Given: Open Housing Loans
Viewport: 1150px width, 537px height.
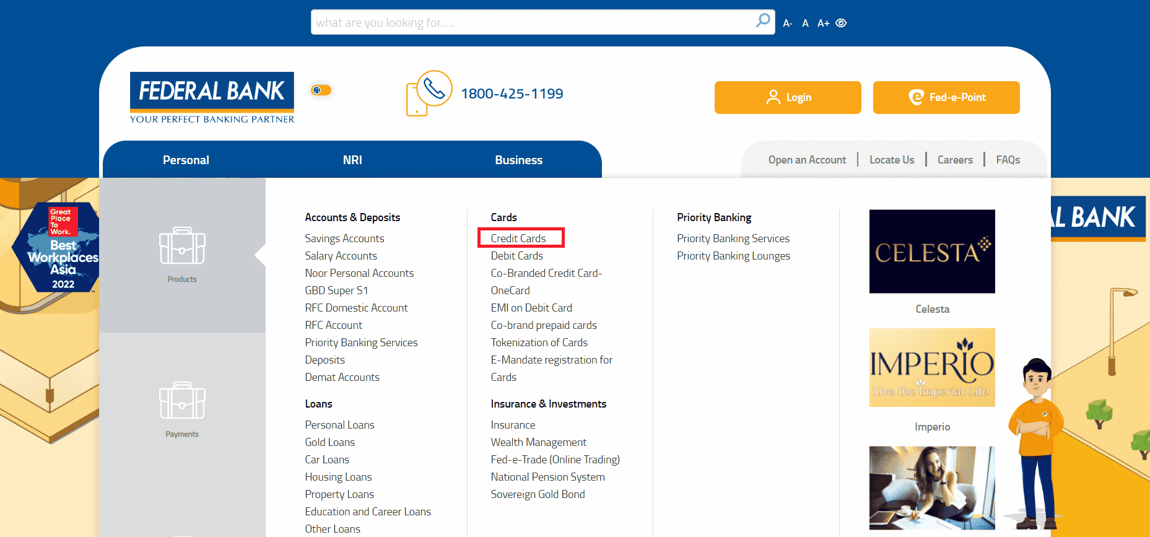Looking at the screenshot, I should point(338,477).
